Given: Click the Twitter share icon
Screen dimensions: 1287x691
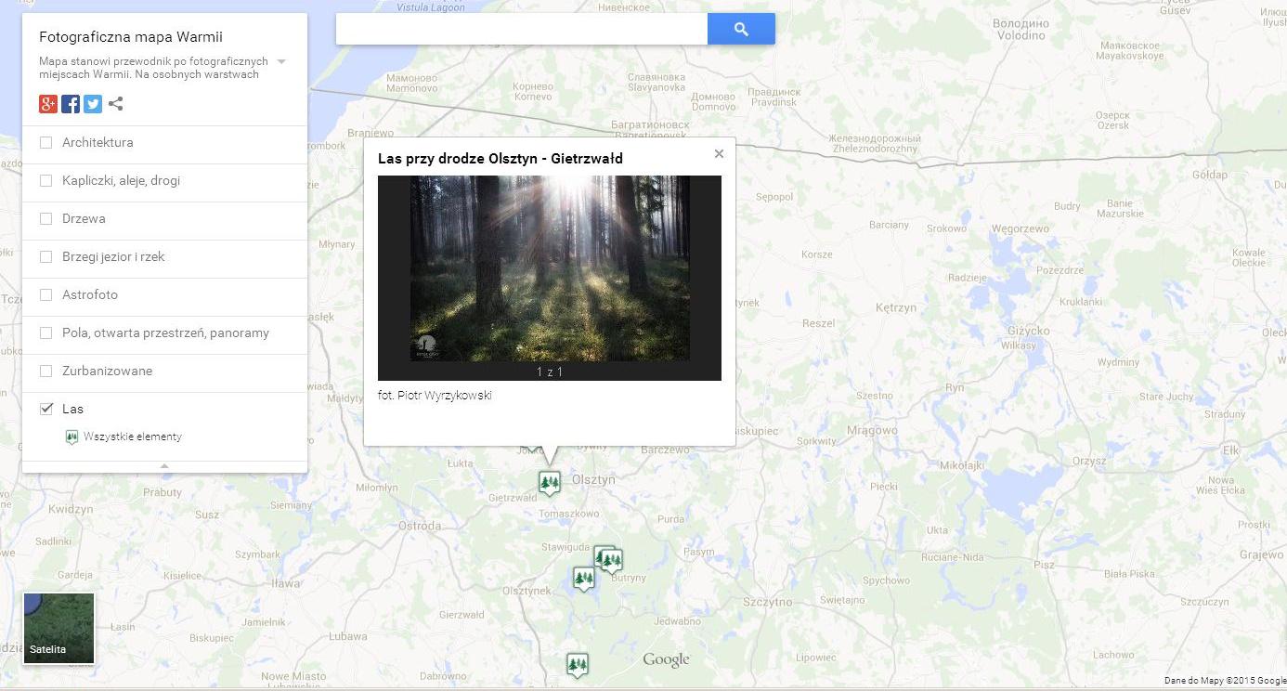Looking at the screenshot, I should 93,104.
